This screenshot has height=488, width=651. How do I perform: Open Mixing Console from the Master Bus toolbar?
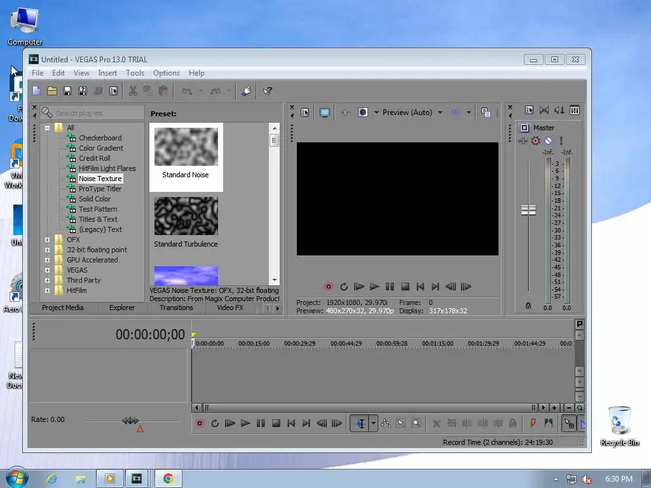[x=575, y=110]
